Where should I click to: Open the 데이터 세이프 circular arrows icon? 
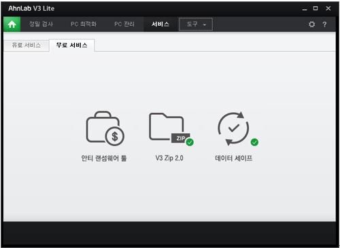[x=233, y=128]
